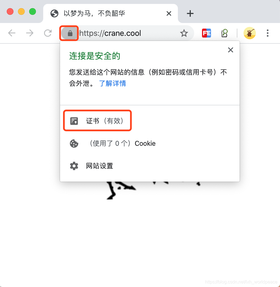Screen dimensions: 280x287
Task: Open the user profile avatar
Action: point(250,33)
